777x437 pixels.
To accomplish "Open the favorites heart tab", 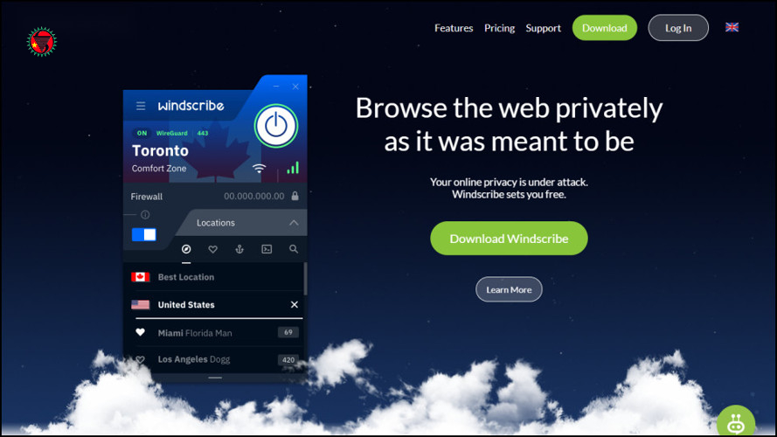I will (x=212, y=249).
